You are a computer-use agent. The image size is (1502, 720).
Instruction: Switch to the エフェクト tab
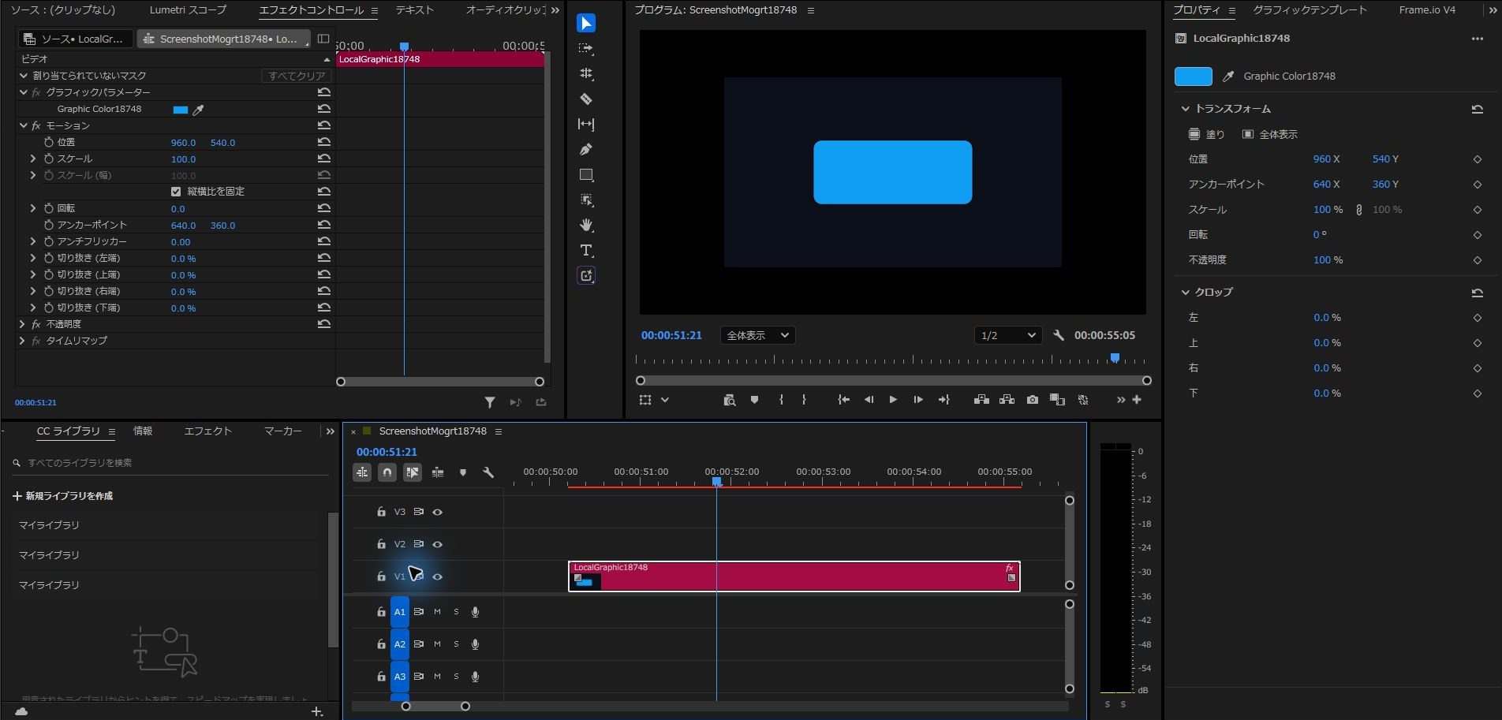pos(207,431)
